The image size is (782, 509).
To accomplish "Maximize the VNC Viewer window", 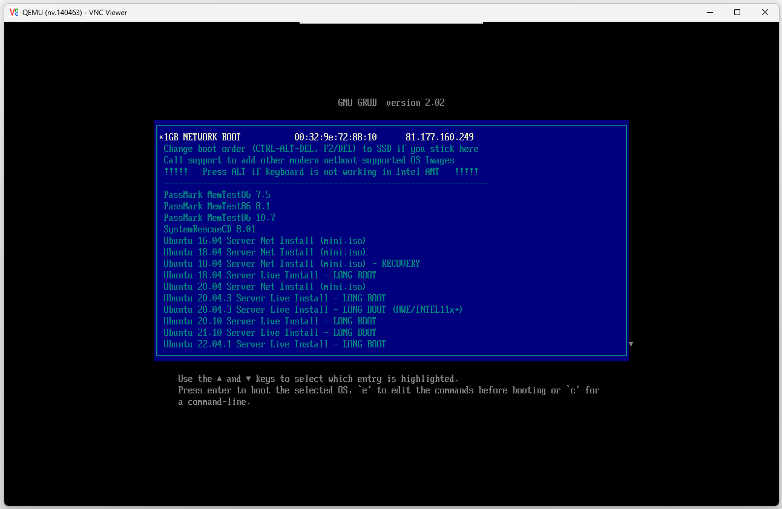I will 737,12.
